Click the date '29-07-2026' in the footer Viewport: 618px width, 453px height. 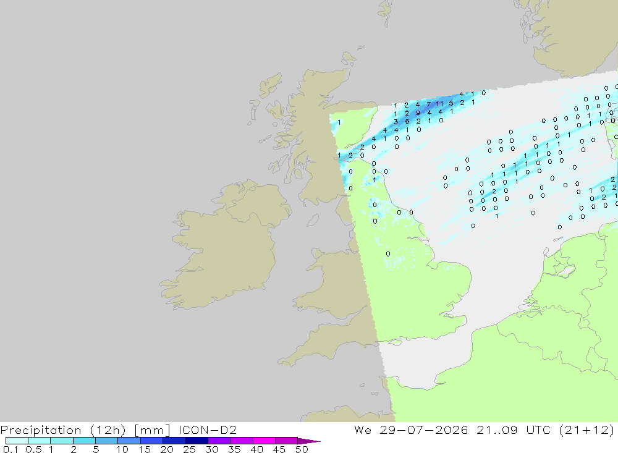click(x=424, y=430)
